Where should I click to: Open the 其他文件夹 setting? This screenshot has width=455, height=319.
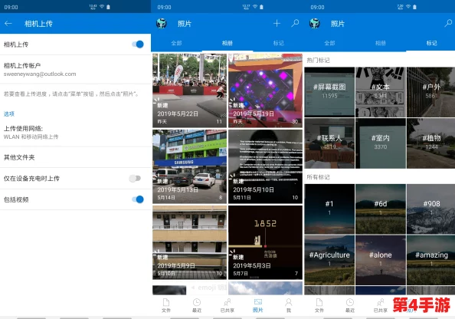pyautogui.click(x=75, y=157)
